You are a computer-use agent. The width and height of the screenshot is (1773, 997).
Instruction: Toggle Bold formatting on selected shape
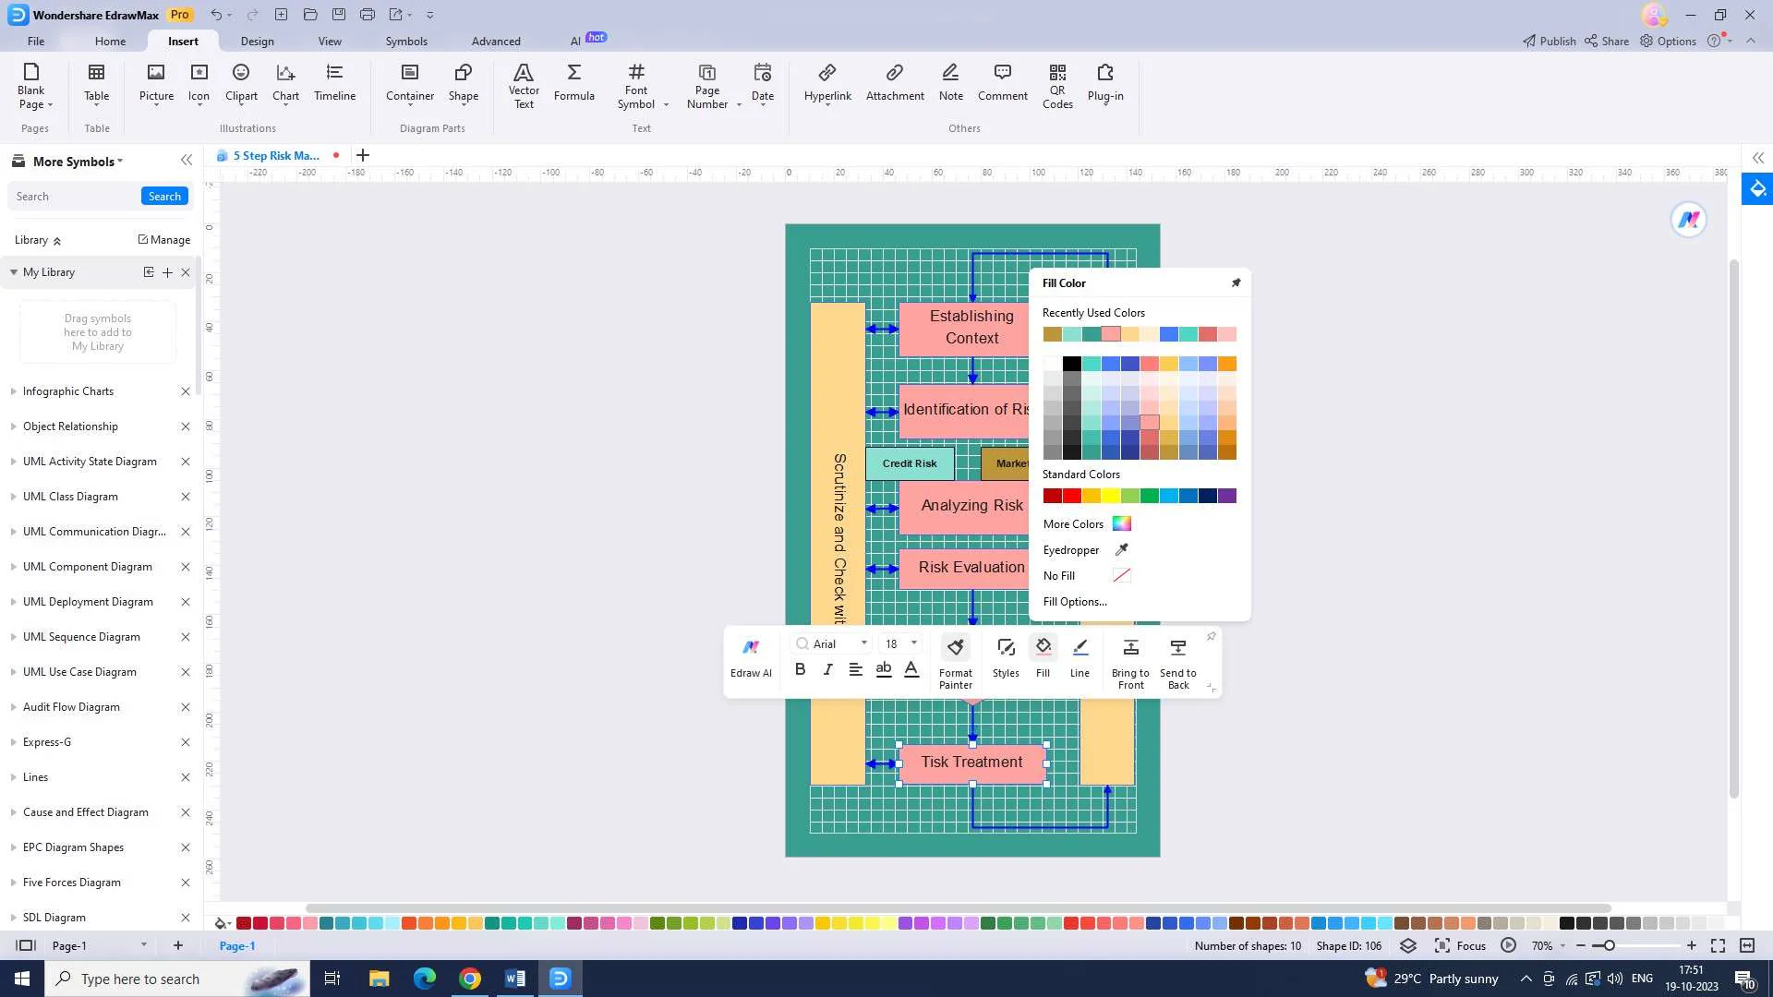pyautogui.click(x=799, y=668)
